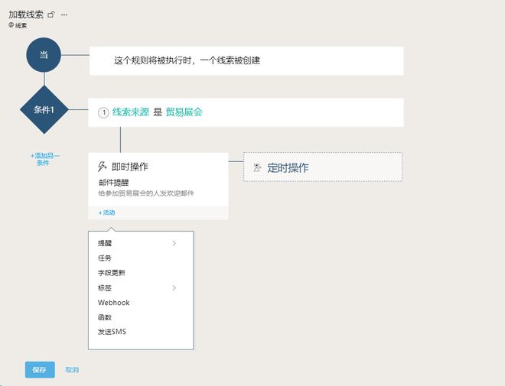505x386 pixels.
Task: Choose 任务 from the activity menu
Action: click(105, 258)
